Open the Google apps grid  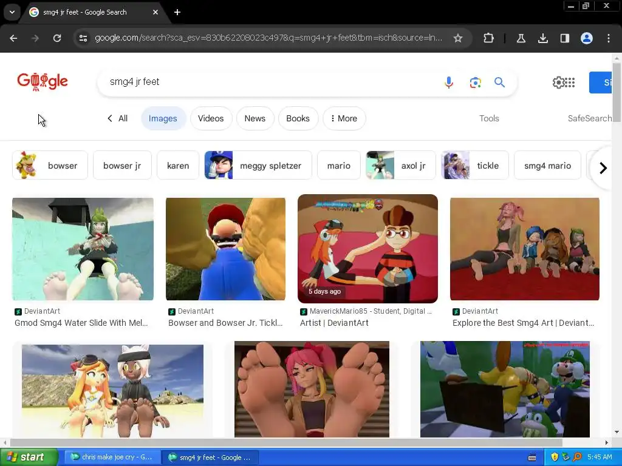coord(570,83)
